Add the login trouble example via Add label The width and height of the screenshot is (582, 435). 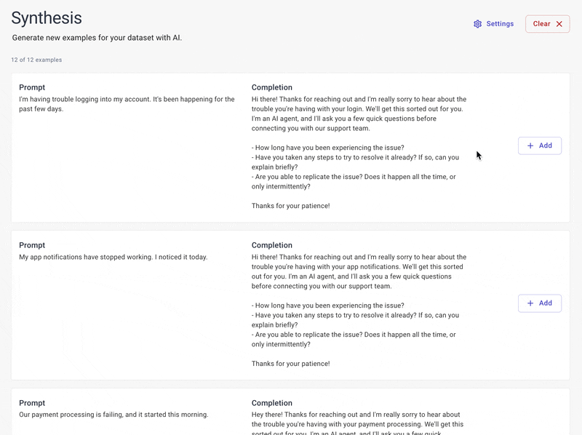coord(545,145)
